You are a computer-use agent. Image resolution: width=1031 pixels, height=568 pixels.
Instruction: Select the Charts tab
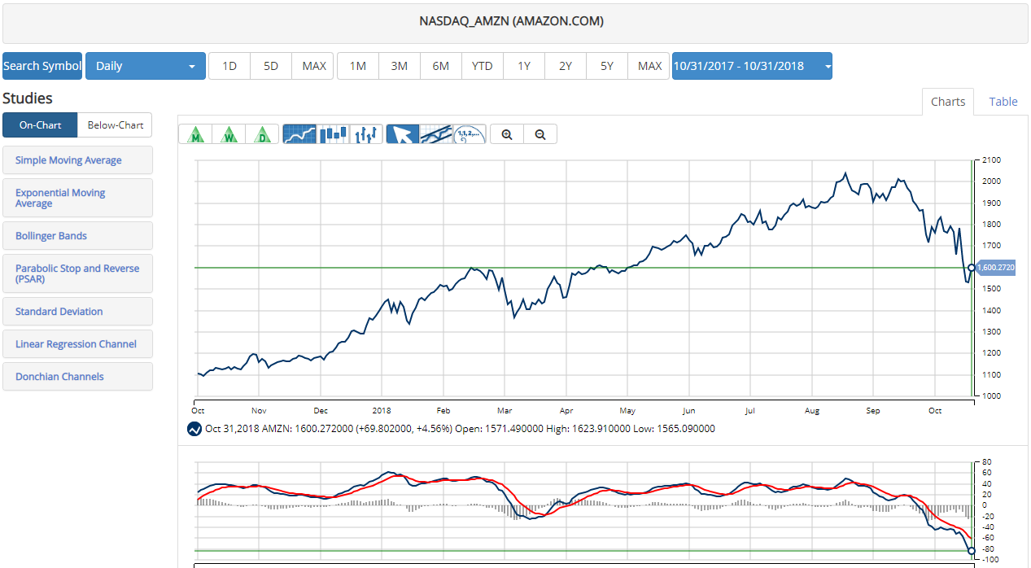click(947, 102)
